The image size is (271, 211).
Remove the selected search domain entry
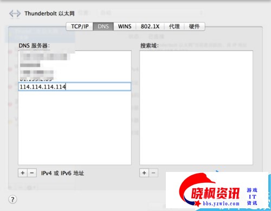click(153, 173)
